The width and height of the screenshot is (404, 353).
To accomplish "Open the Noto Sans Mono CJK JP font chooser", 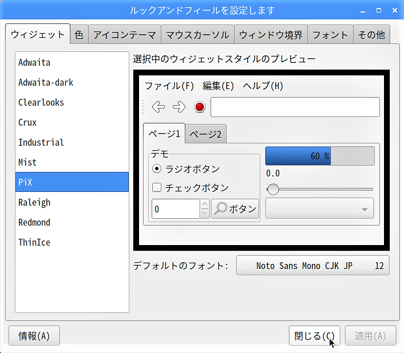I will pos(313,266).
